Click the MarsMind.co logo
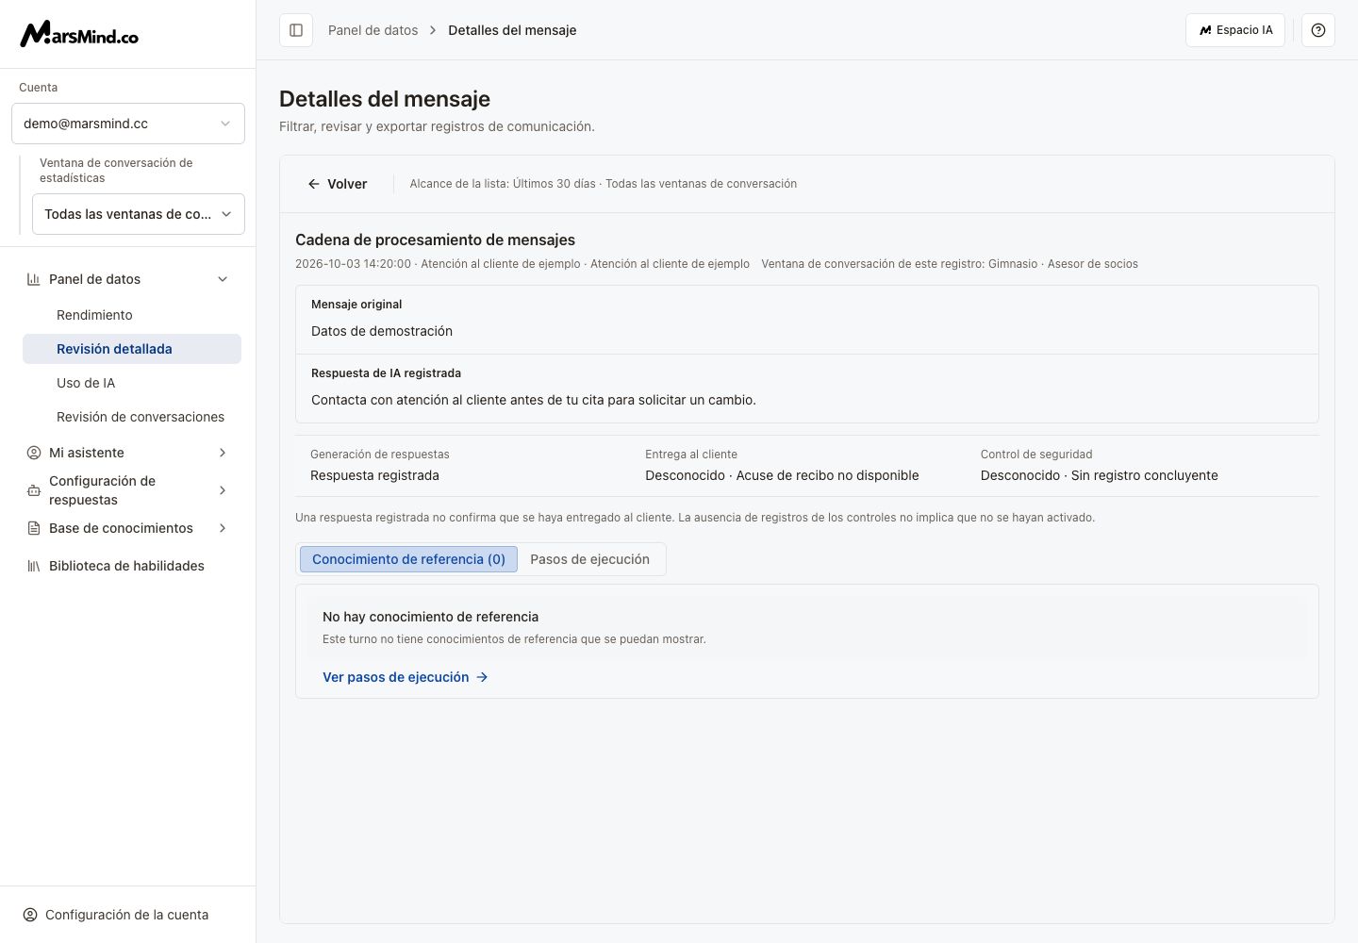Image resolution: width=1358 pixels, height=943 pixels. (79, 34)
